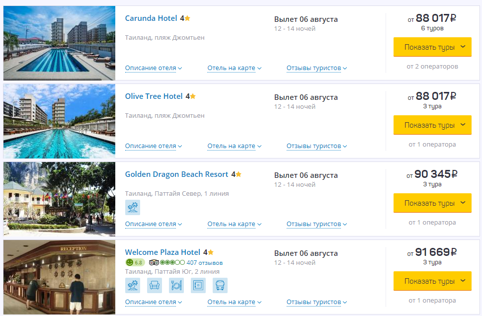Viewport: 482px width, 316px height.
Task: Open the 407 отзывов reviews link
Action: (x=204, y=262)
